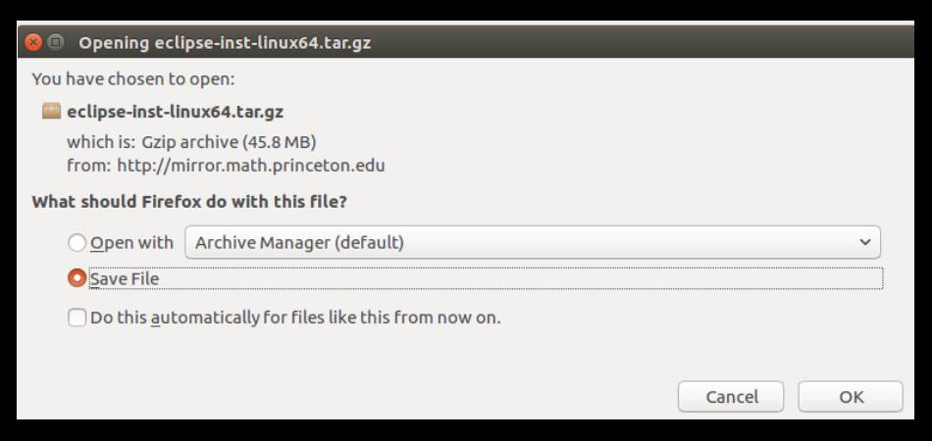Click the 'which is:' label

[x=101, y=142]
